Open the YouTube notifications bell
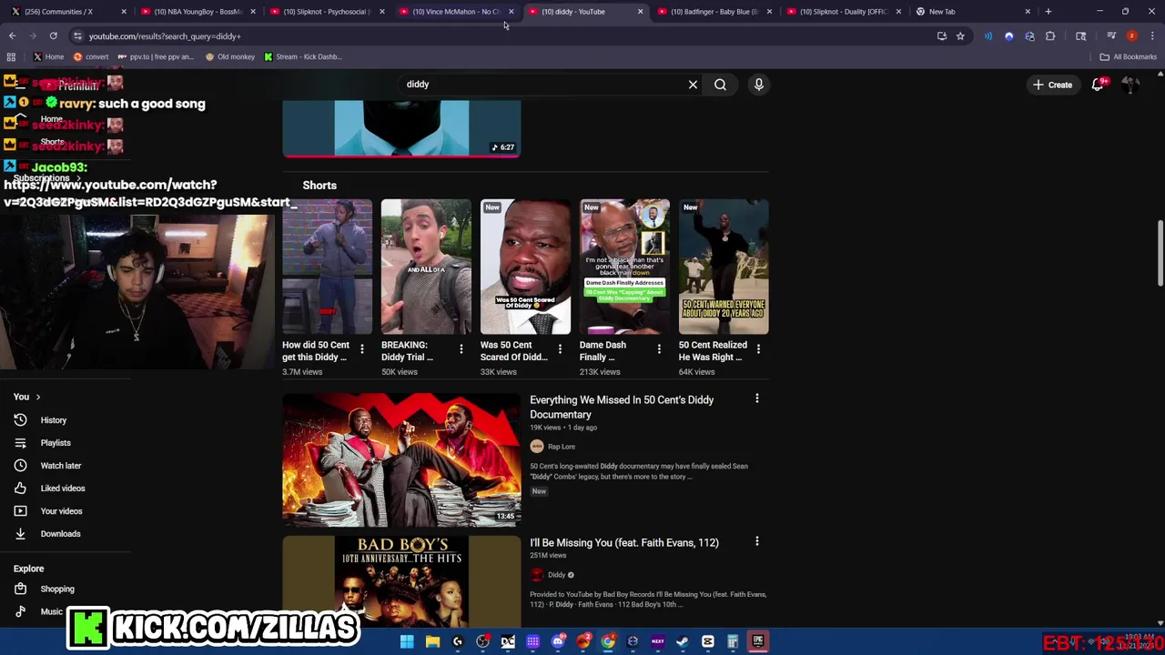The image size is (1165, 655). (1098, 85)
